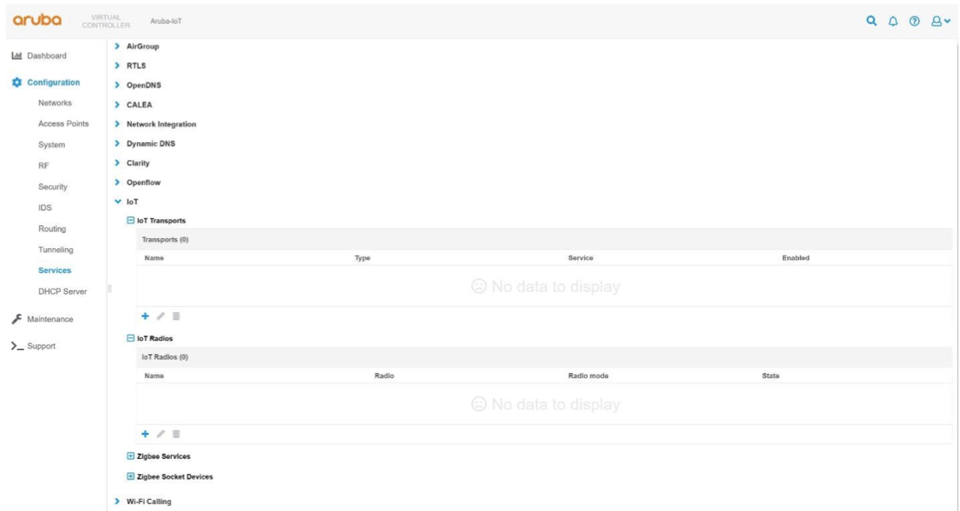Viewport: 960px width, 511px height.
Task: Expand the Wi-Fi Calling section
Action: tap(118, 502)
